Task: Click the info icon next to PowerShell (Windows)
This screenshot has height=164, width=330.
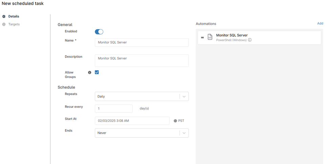Action: [249, 40]
